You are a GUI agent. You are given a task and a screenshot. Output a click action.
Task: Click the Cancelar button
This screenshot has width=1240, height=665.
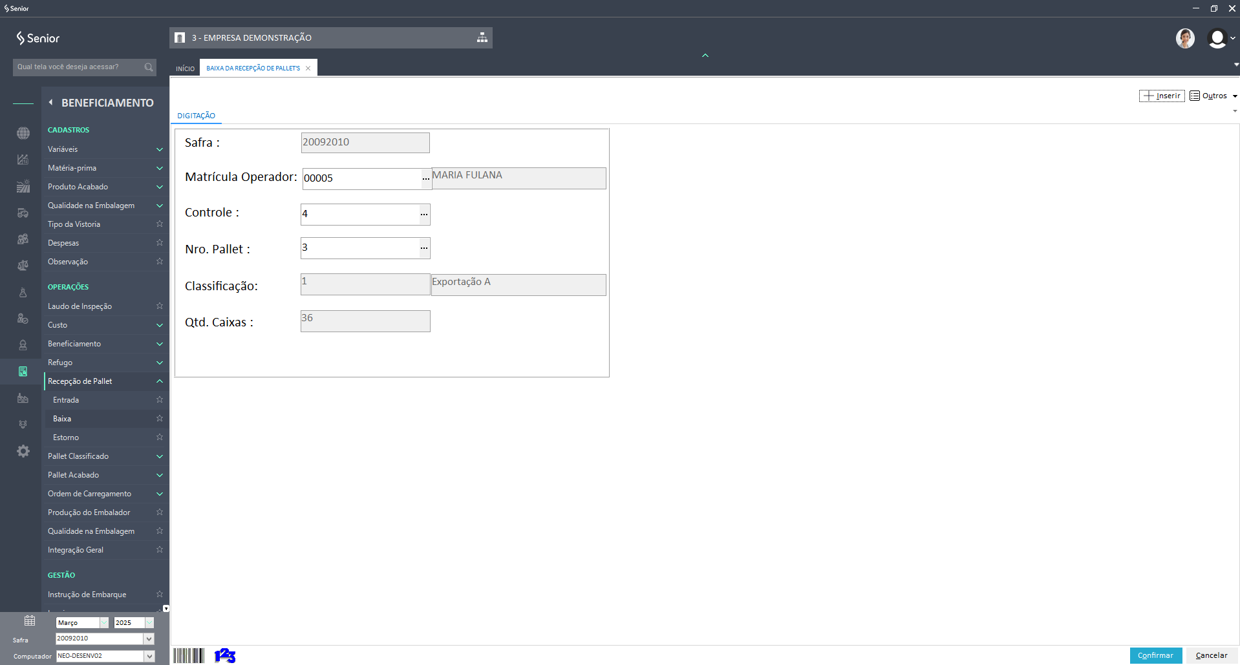[1212, 655]
